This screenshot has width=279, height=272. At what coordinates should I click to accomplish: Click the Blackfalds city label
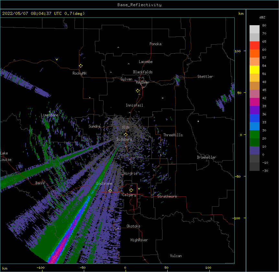pyautogui.click(x=143, y=72)
